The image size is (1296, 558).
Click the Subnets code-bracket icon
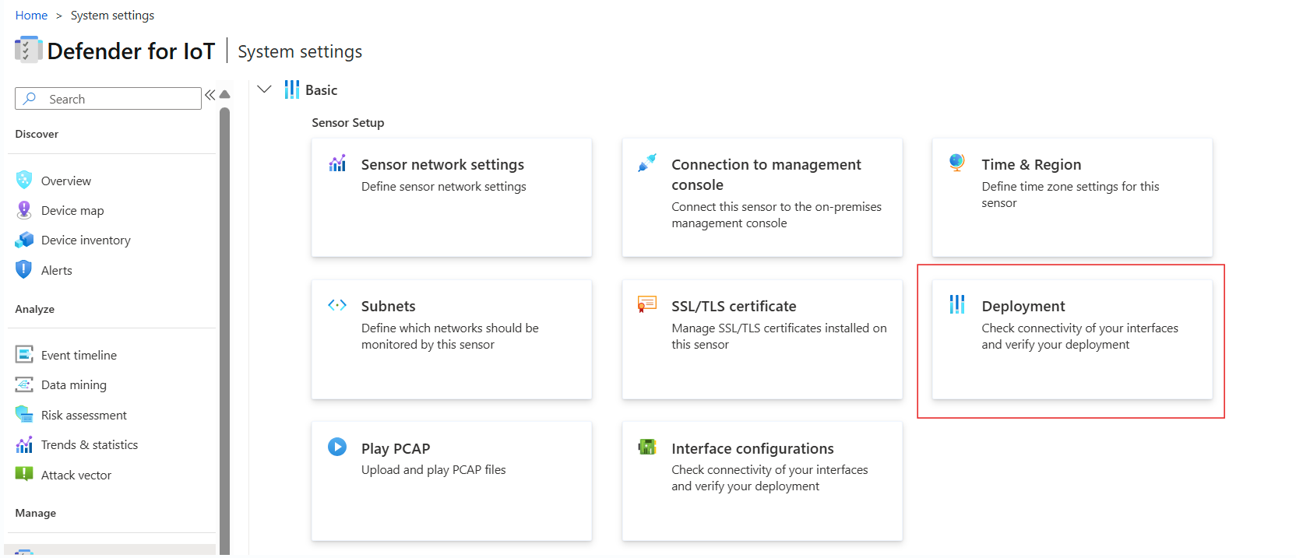(337, 305)
